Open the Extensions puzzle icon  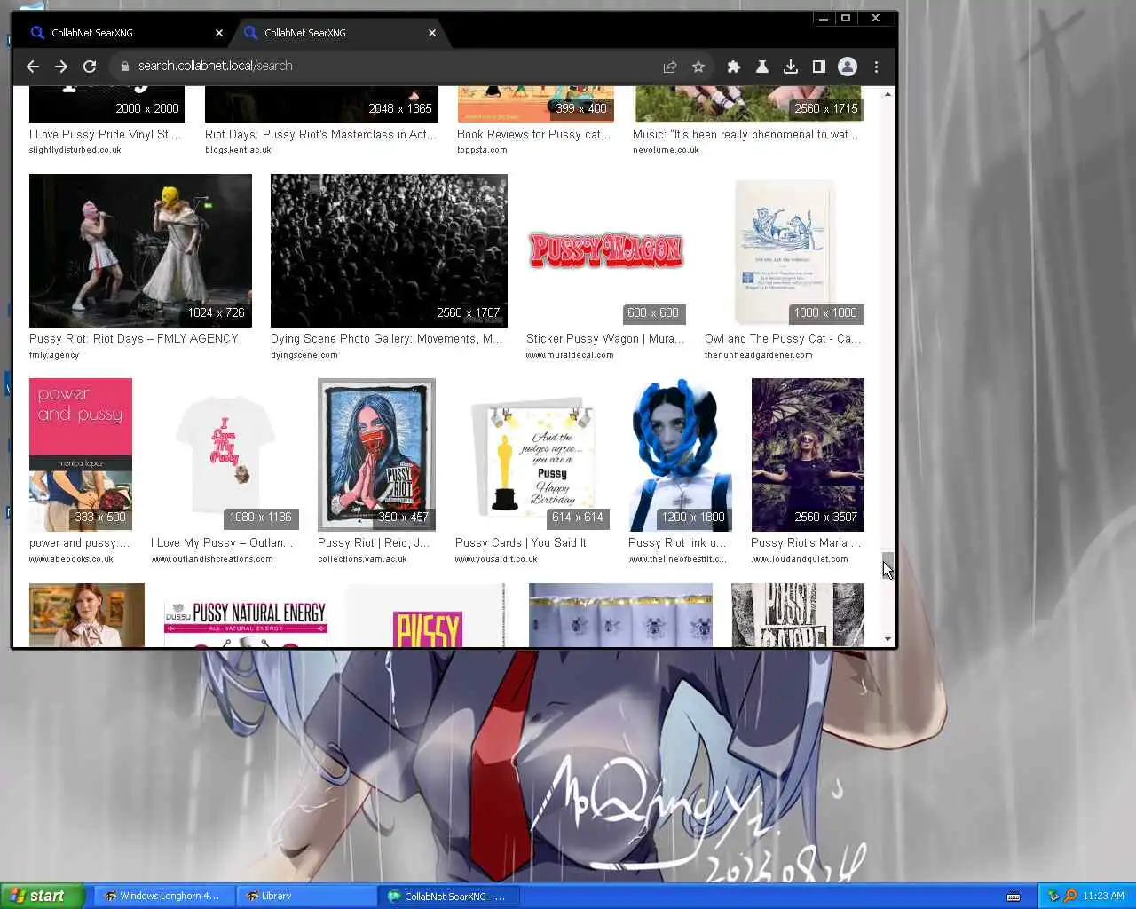pos(734,67)
